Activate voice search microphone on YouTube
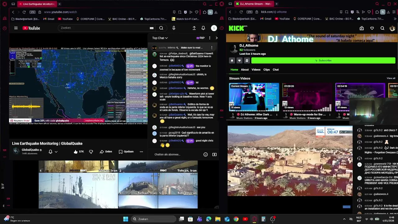398x224 pixels. (x=174, y=28)
